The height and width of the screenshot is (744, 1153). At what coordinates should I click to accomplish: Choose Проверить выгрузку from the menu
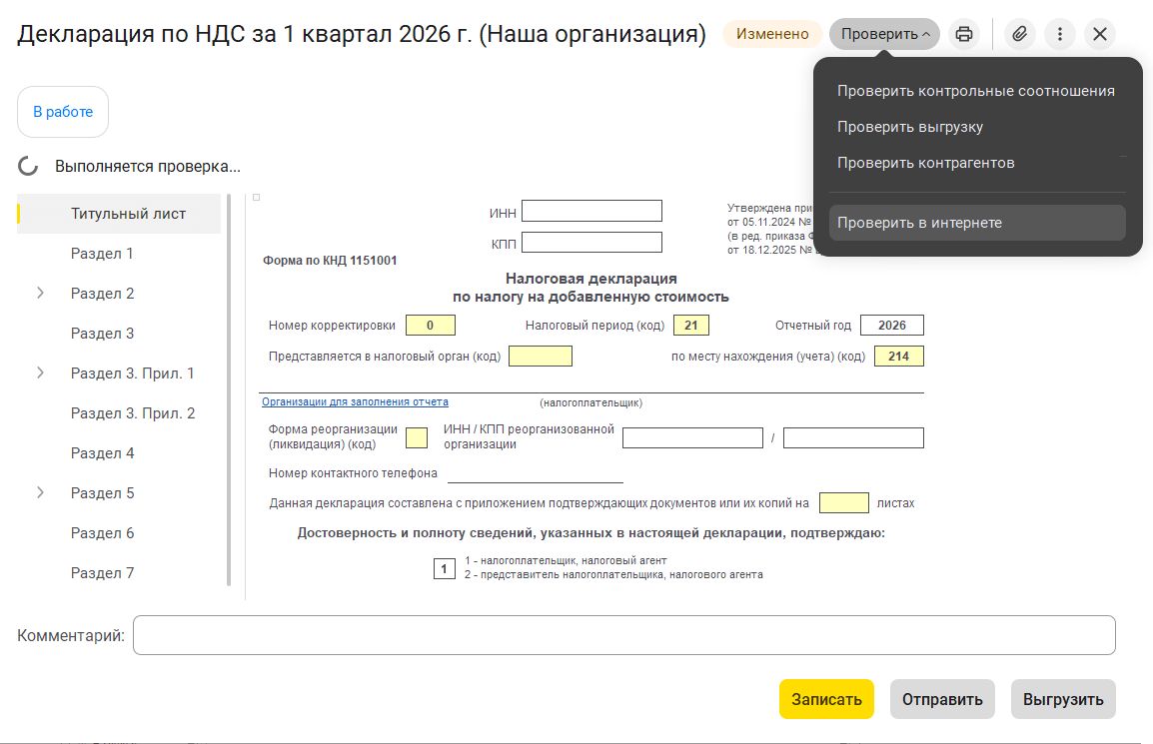pos(910,127)
